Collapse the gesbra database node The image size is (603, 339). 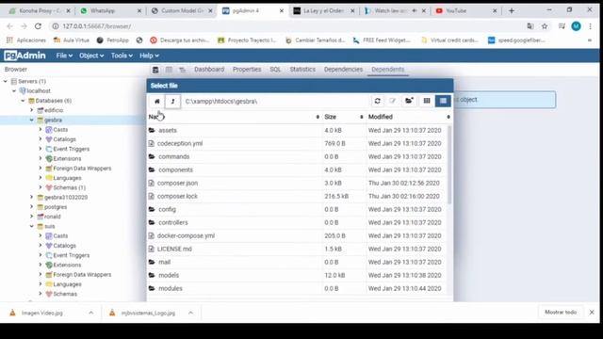click(31, 120)
